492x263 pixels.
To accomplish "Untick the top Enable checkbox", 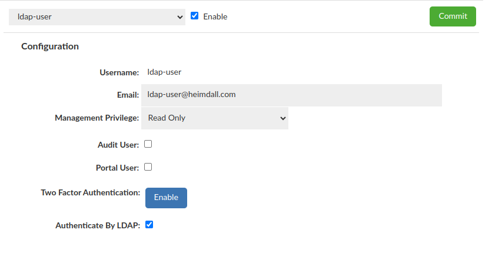I will 195,16.
